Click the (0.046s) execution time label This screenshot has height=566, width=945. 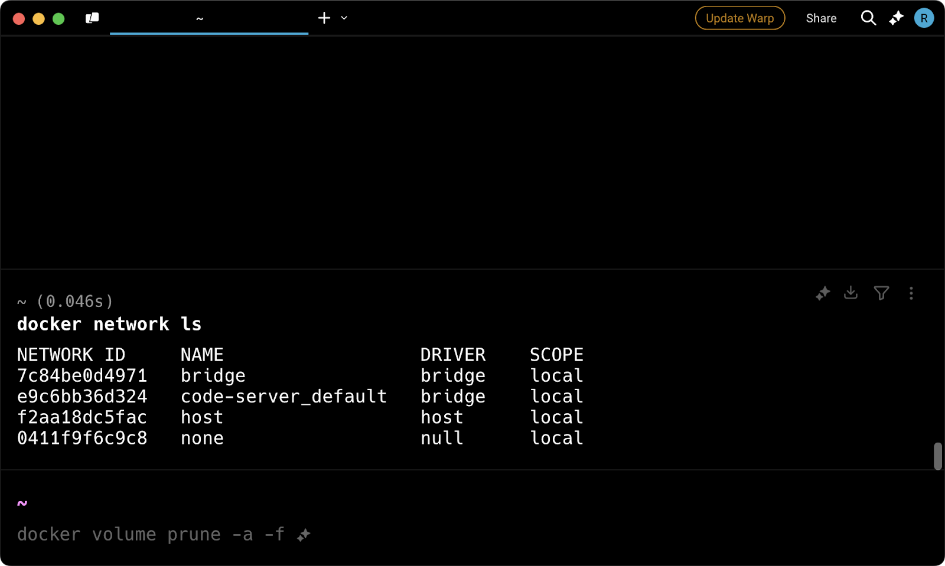coord(74,302)
